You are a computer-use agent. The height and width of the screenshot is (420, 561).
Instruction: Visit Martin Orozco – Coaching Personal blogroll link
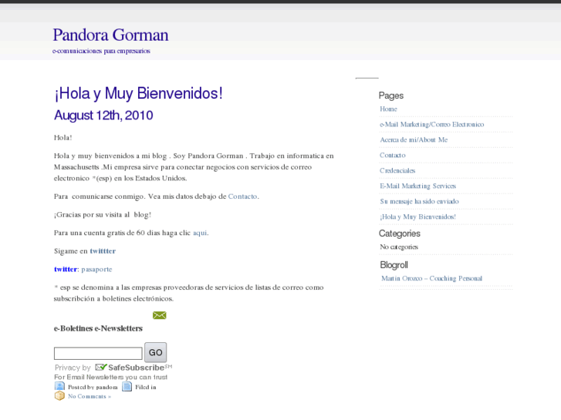point(431,278)
